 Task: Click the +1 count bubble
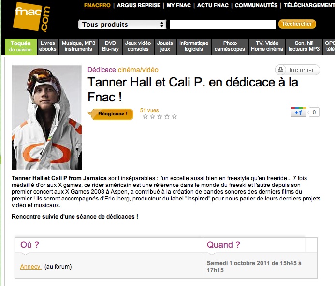coord(314,112)
